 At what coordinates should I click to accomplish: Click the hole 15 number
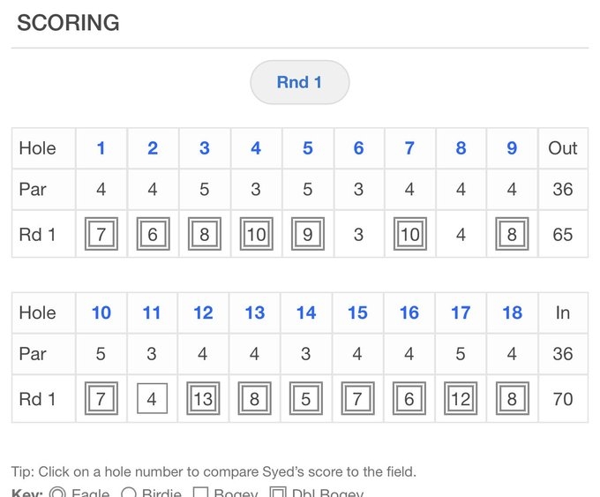coord(357,313)
